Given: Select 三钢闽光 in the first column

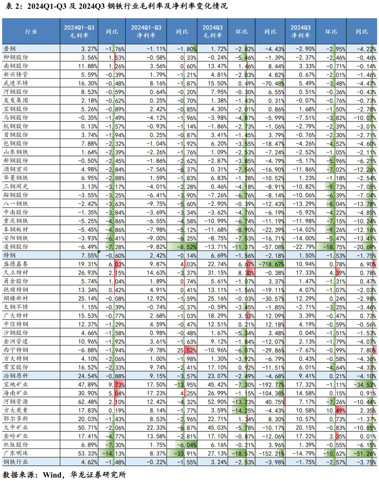Looking at the screenshot, I should 16,187.
